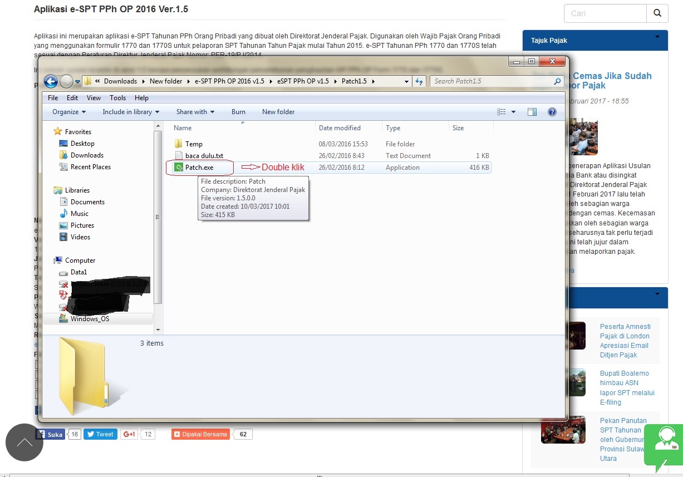
Task: Click New folder toolbar button
Action: pos(278,112)
